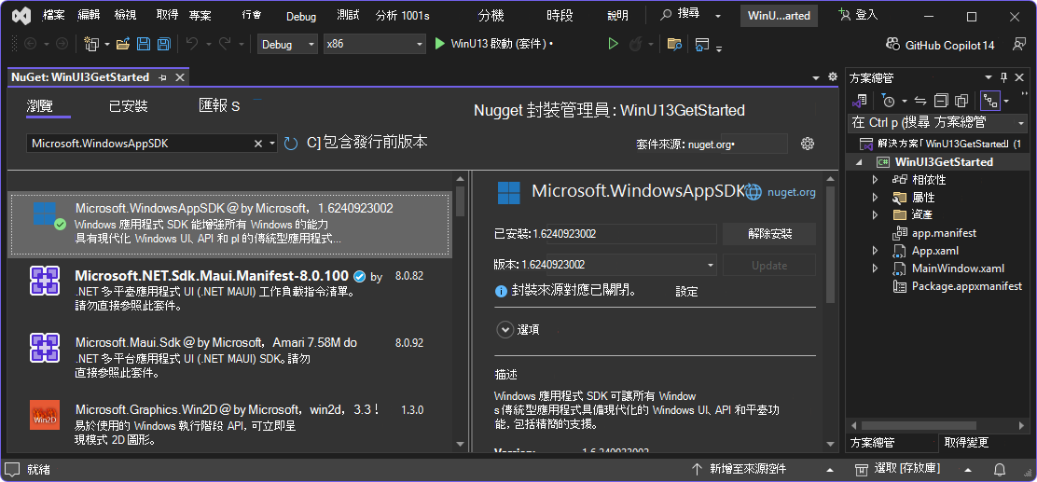The width and height of the screenshot is (1037, 482).
Task: Click the NuGet settings gear beside package source
Action: pyautogui.click(x=807, y=144)
